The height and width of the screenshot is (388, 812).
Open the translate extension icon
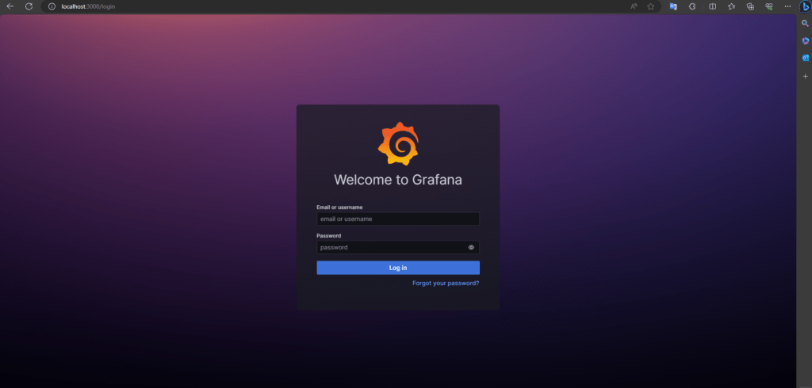pyautogui.click(x=672, y=6)
